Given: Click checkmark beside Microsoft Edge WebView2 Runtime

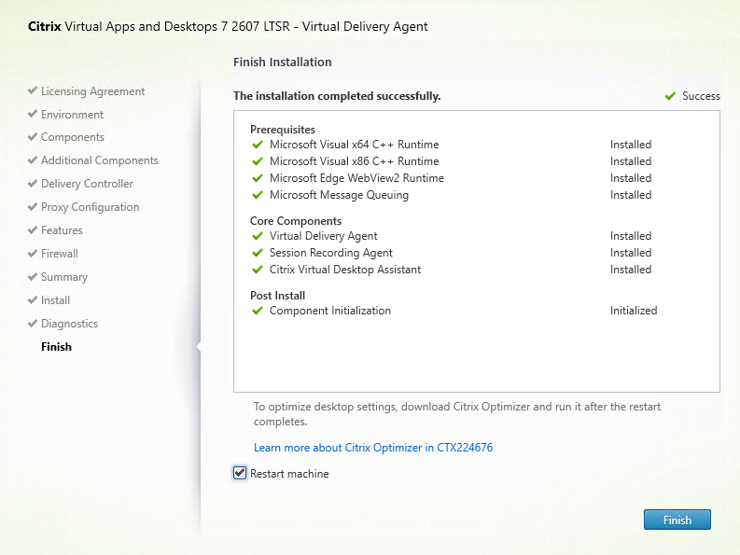Looking at the screenshot, I should coord(258,178).
